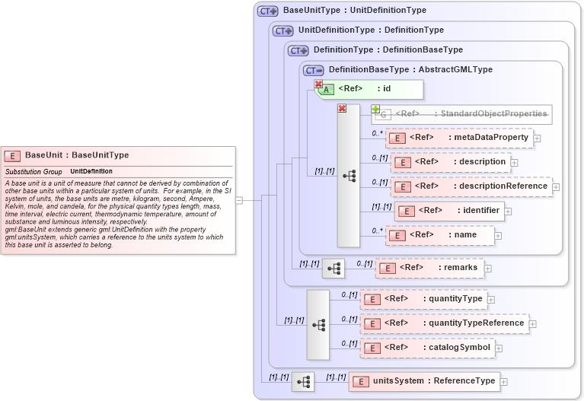
Task: Expand the quantityType element plus box
Action: coord(491,300)
